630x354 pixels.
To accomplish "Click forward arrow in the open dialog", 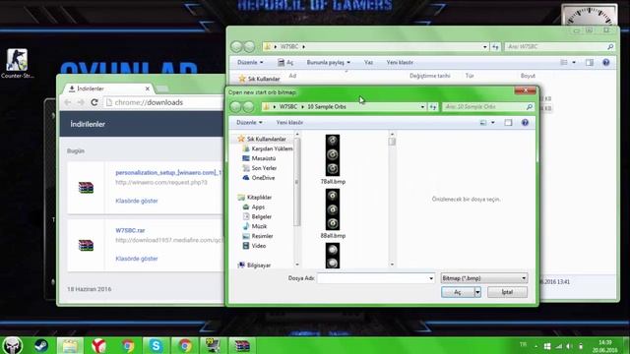I will pyautogui.click(x=248, y=107).
